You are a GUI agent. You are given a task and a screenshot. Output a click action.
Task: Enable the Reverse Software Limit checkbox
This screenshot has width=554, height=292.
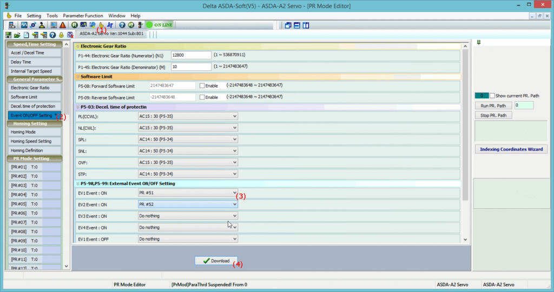pyautogui.click(x=202, y=97)
